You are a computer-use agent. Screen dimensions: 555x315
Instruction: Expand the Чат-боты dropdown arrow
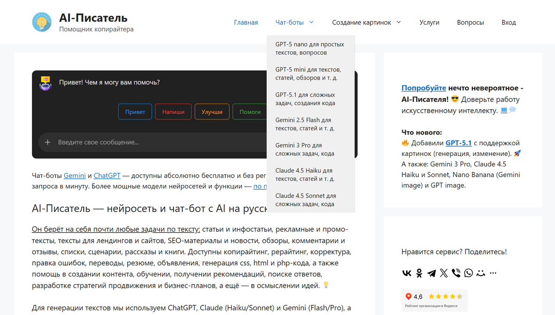311,22
